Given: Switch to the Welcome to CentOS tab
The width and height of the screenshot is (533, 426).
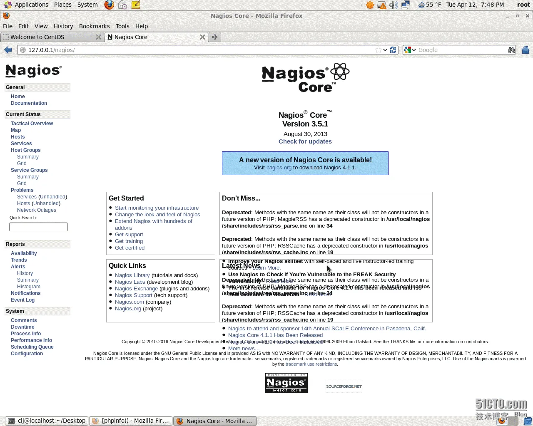Looking at the screenshot, I should tap(52, 37).
